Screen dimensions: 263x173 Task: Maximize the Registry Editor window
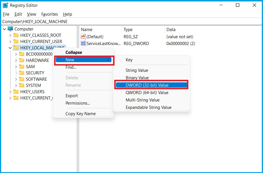(238, 5)
